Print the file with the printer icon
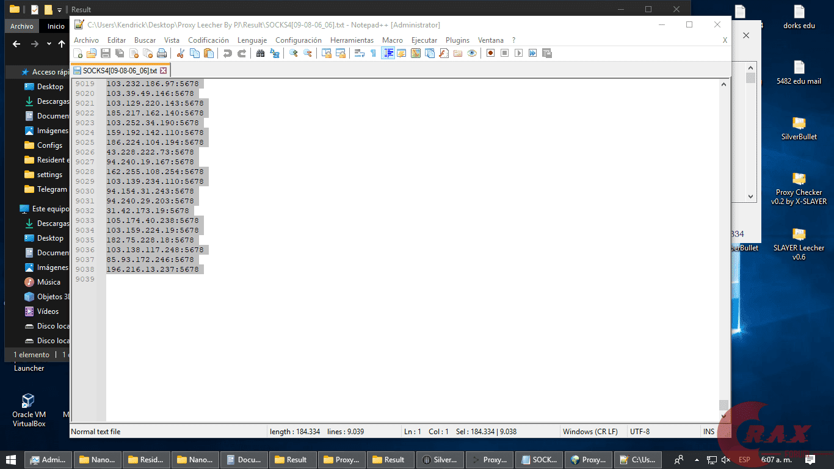Viewport: 834px width, 469px height. 162,53
